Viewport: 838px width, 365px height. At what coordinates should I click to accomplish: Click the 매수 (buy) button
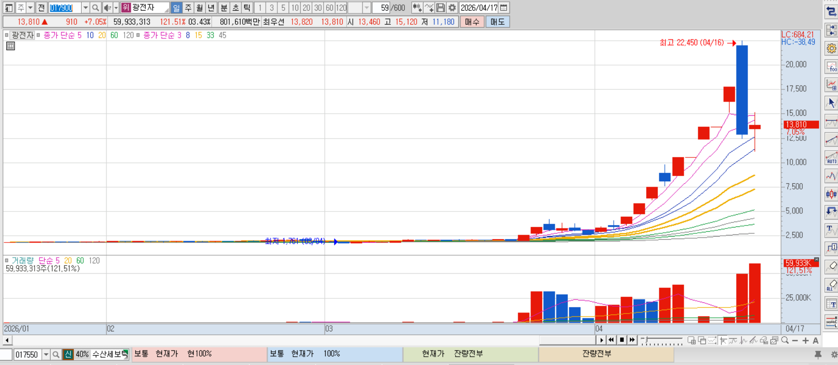click(x=472, y=22)
